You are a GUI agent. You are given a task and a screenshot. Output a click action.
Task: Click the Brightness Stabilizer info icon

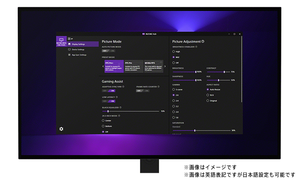[196, 47]
